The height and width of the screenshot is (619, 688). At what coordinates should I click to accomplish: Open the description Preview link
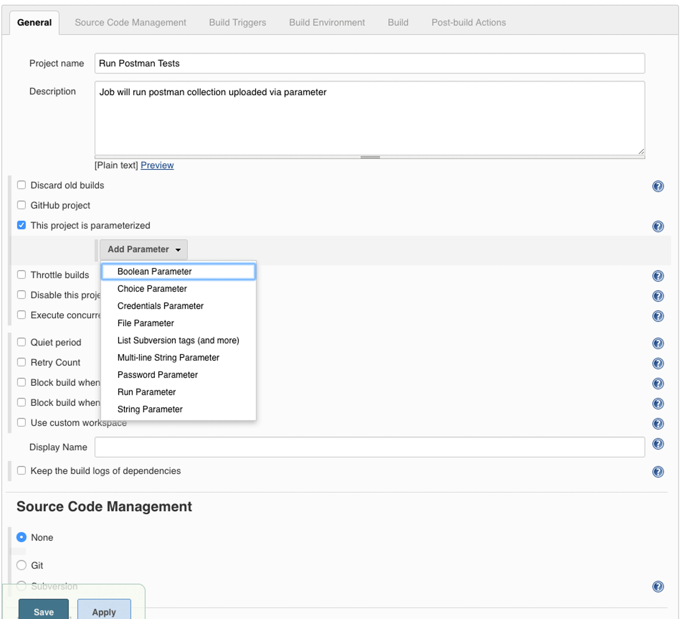pyautogui.click(x=157, y=165)
